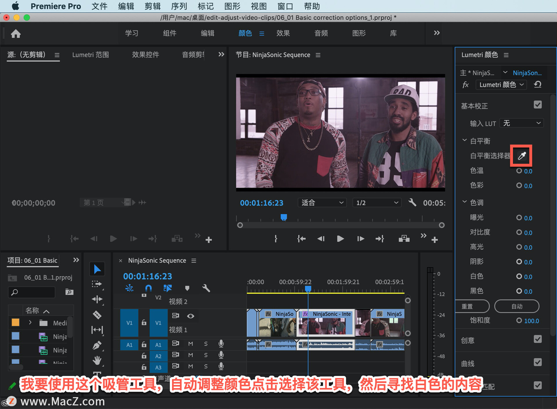Reset Lumetri effect with the reset arrow icon
Screen dimensions: 557x409
[538, 85]
